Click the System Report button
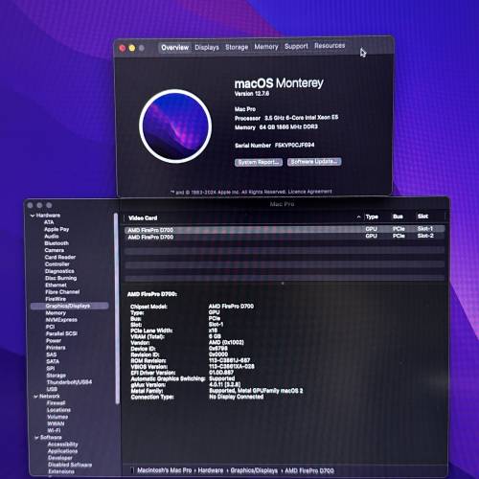The image size is (479, 479). click(259, 162)
